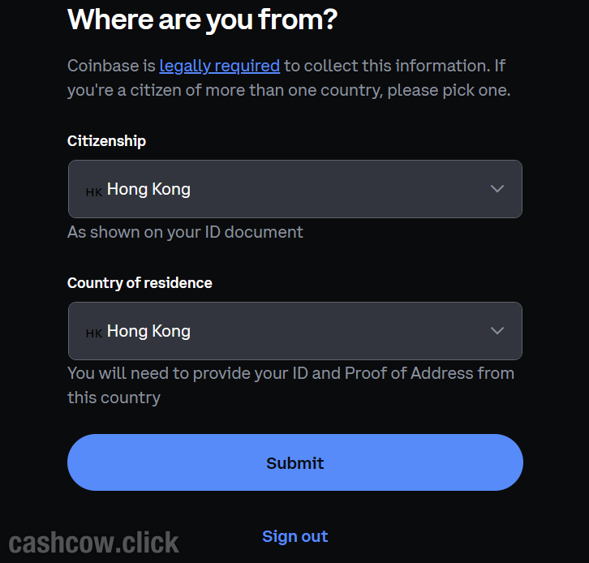Expand the Country of residence chevron arrow
Image resolution: width=589 pixels, height=563 pixels.
click(x=497, y=331)
